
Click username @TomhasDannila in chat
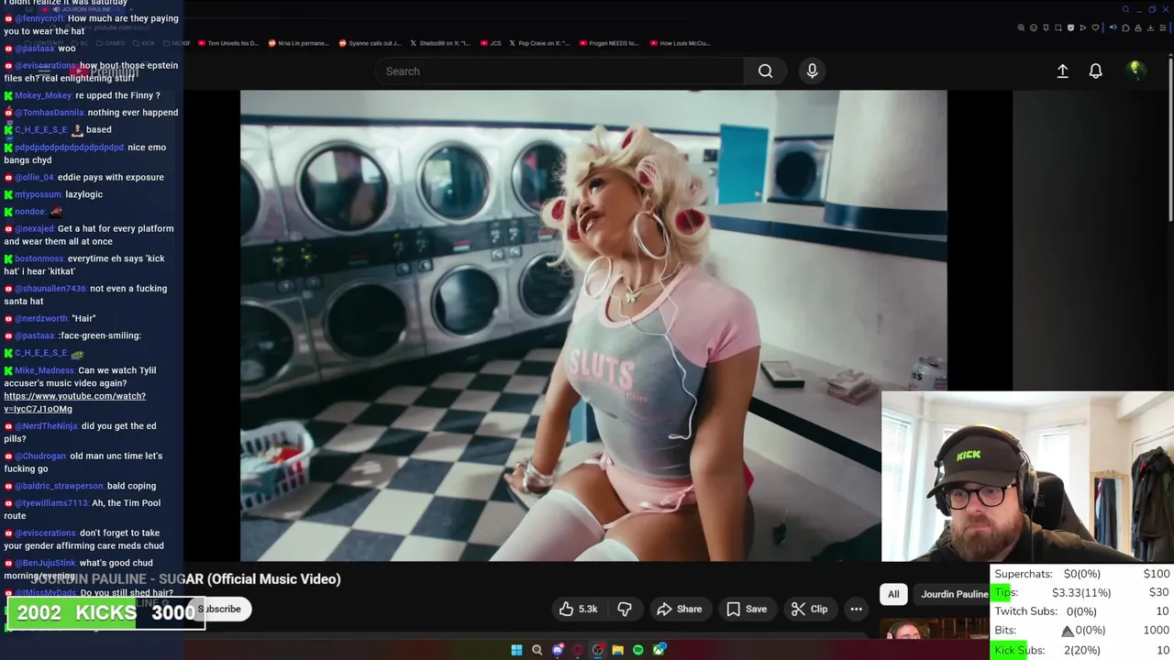click(x=49, y=113)
